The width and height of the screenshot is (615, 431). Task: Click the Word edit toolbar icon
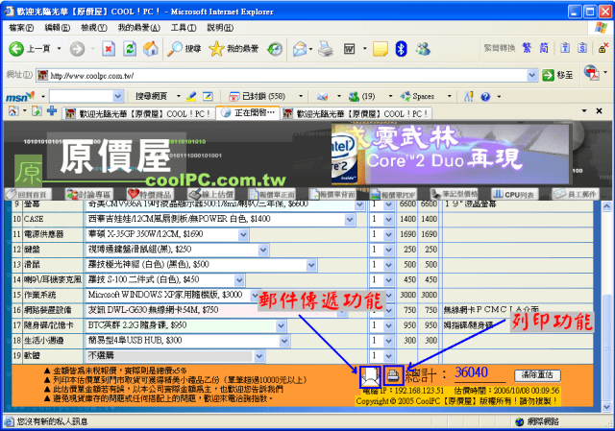[x=349, y=49]
